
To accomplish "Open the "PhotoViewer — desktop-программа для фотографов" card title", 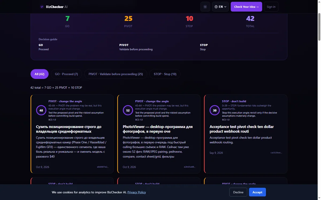I will click(158, 129).
